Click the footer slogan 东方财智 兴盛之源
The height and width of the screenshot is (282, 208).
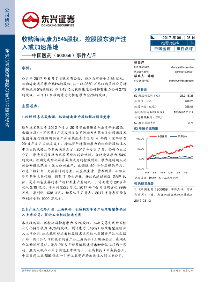pyautogui.click(x=181, y=270)
